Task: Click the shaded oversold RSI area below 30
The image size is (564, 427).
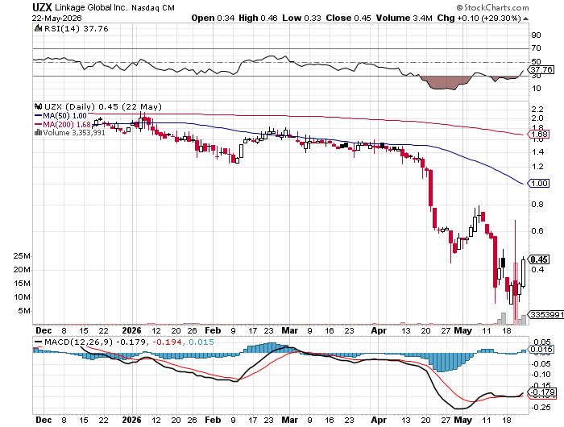Action: [445, 82]
